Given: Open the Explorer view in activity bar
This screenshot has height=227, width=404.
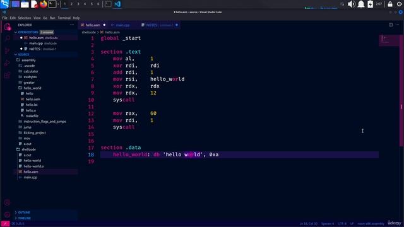Looking at the screenshot, I should pyautogui.click(x=7, y=26).
